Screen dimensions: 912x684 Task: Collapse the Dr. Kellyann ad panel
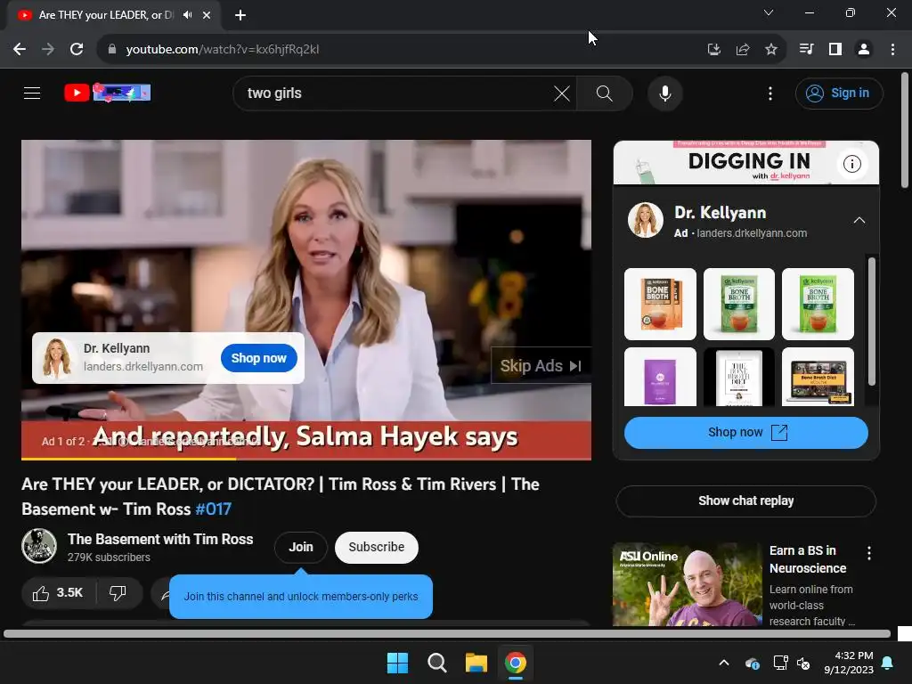click(859, 221)
